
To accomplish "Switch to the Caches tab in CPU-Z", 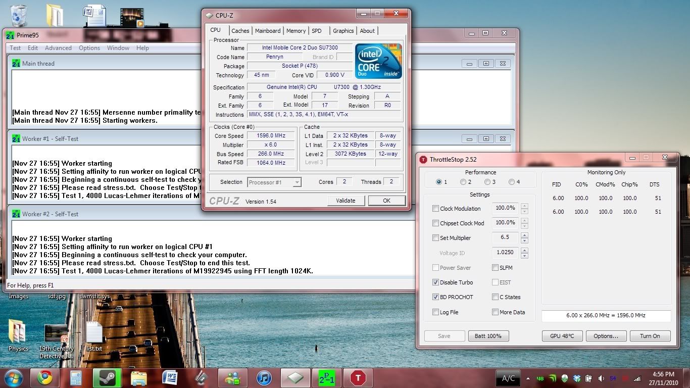I will point(240,31).
